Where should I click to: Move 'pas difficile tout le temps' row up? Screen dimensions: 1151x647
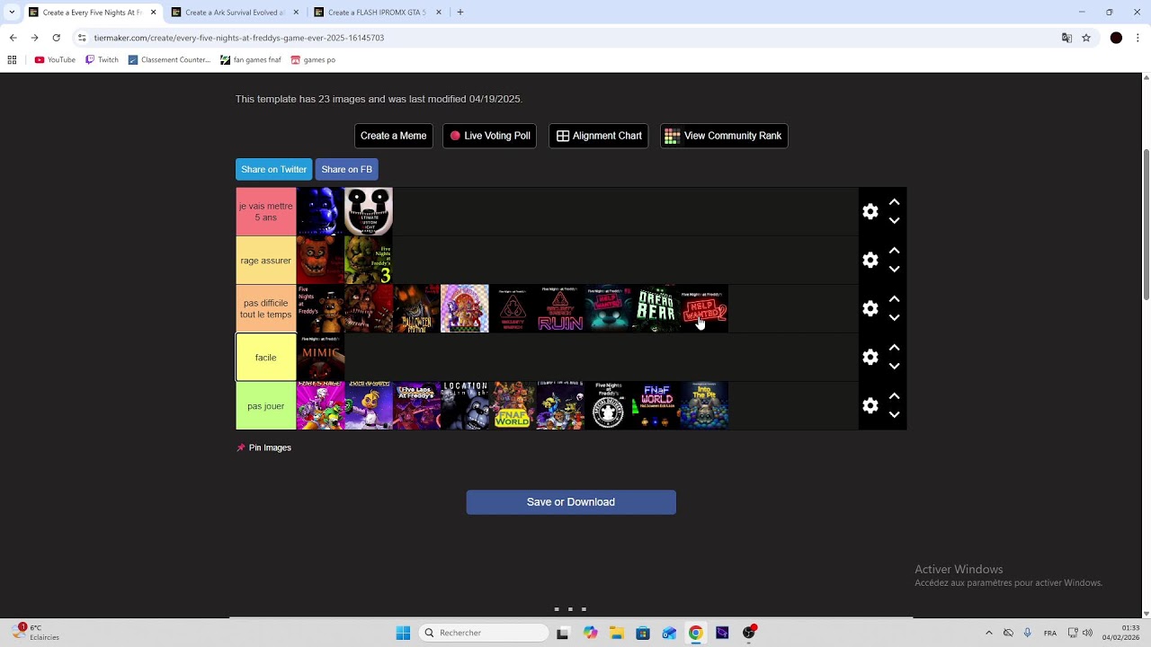(894, 299)
